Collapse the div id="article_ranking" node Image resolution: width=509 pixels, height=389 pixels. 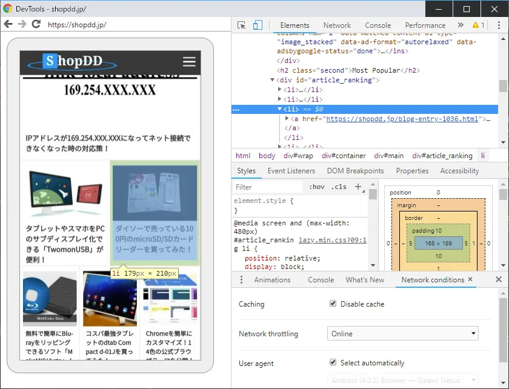click(x=272, y=80)
